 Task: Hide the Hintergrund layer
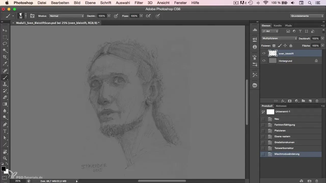point(264,61)
